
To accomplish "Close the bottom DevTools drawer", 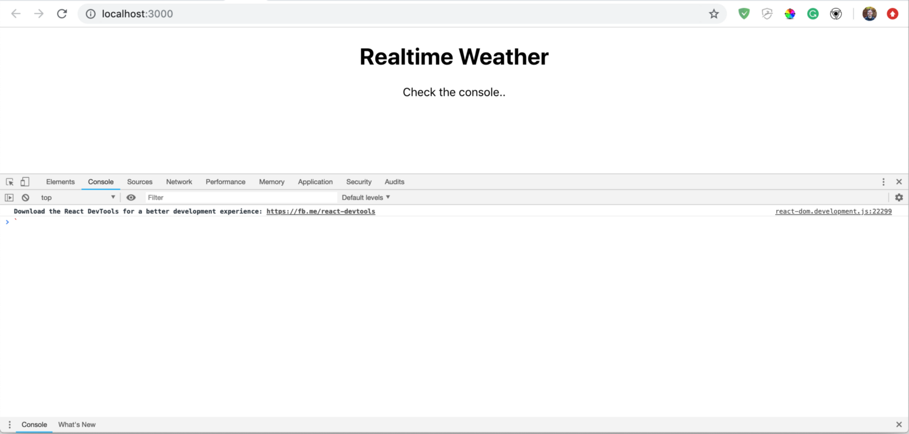I will 899,424.
